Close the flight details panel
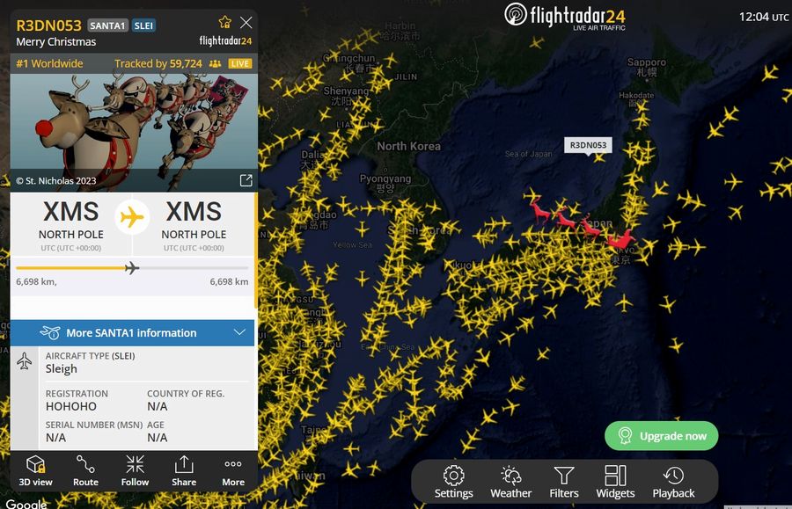Viewport: 792px width, 509px height. click(246, 22)
